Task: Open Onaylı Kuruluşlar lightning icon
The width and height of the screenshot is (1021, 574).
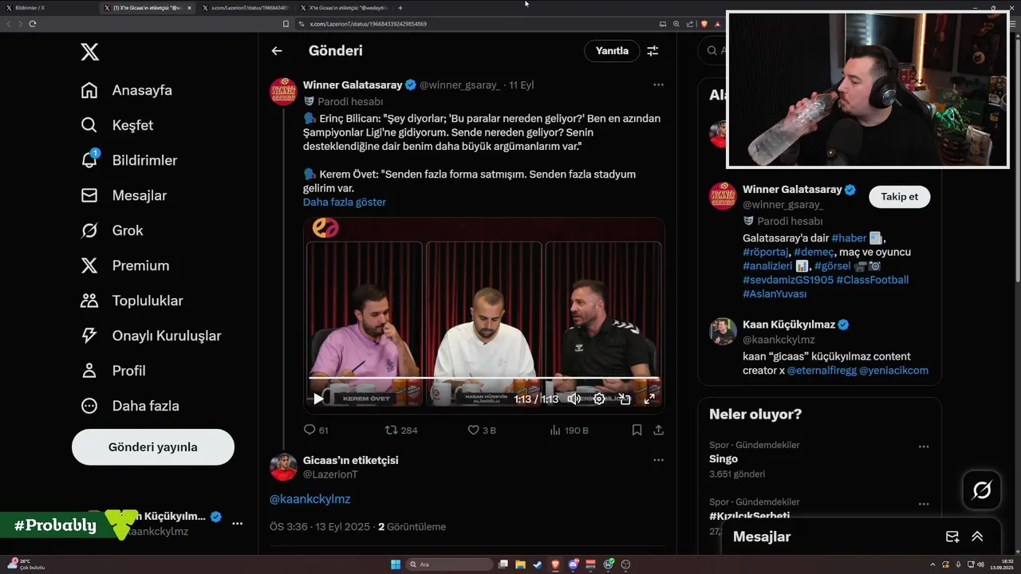Action: click(89, 336)
